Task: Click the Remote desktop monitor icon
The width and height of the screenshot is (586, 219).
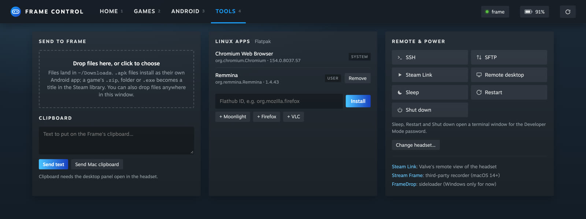Action: 479,75
